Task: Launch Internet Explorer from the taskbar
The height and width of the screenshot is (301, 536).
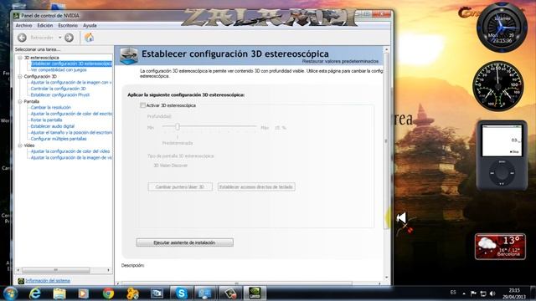Action: [35, 293]
